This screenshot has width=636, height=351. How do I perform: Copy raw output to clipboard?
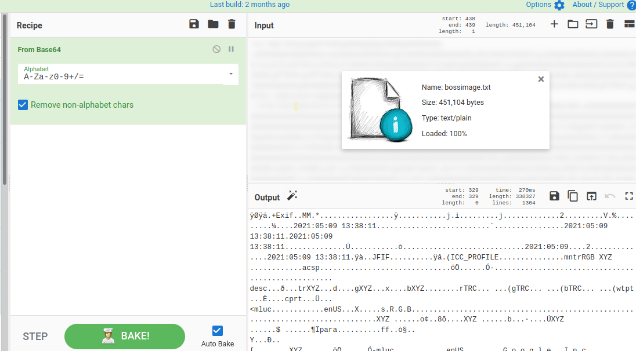pos(573,196)
